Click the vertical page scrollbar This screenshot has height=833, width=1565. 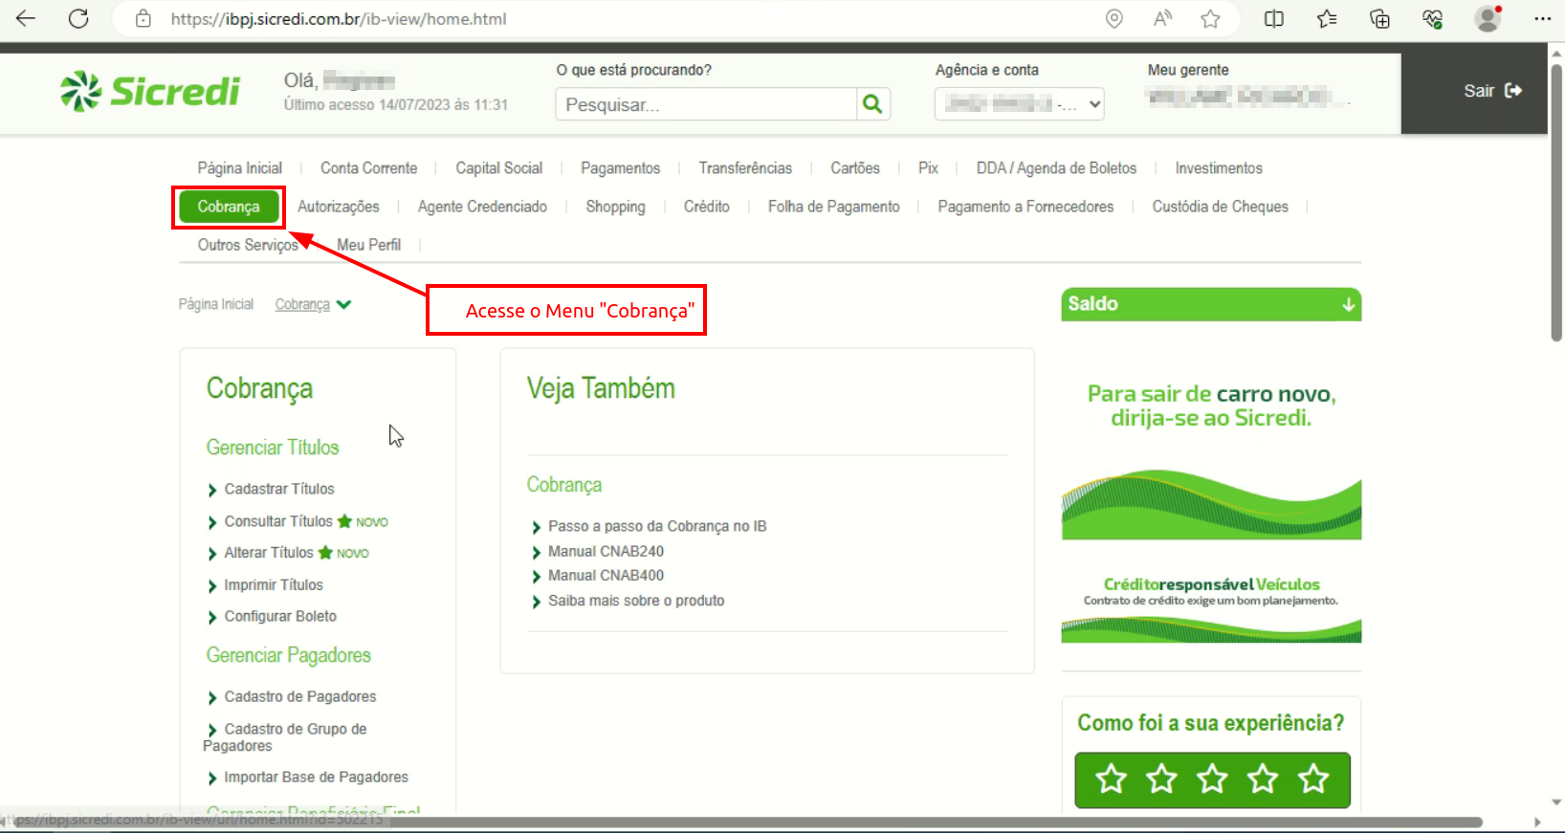(1556, 203)
